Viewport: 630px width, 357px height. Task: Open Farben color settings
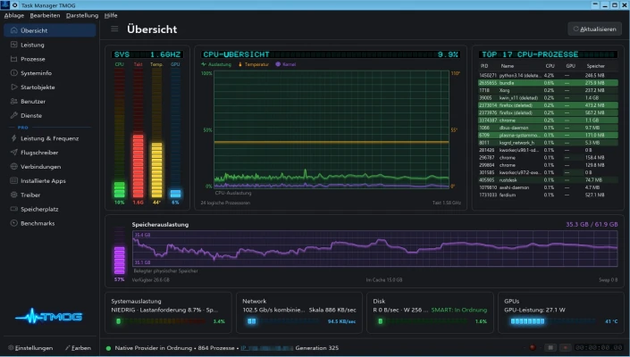pyautogui.click(x=78, y=348)
